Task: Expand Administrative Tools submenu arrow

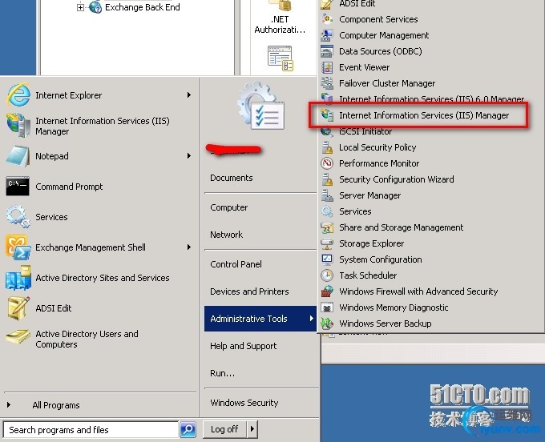Action: [312, 319]
